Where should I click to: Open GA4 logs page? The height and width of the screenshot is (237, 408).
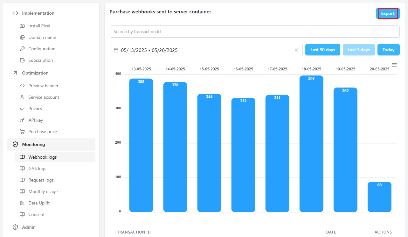click(37, 169)
